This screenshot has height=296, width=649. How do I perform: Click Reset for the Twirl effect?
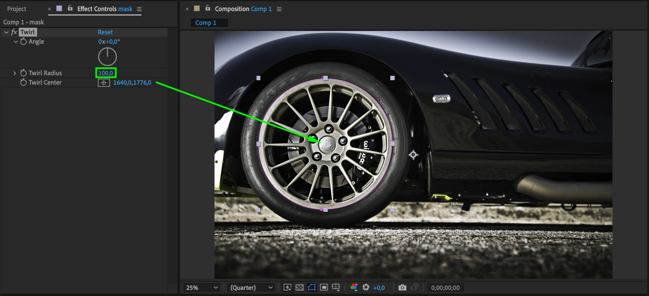click(x=105, y=32)
